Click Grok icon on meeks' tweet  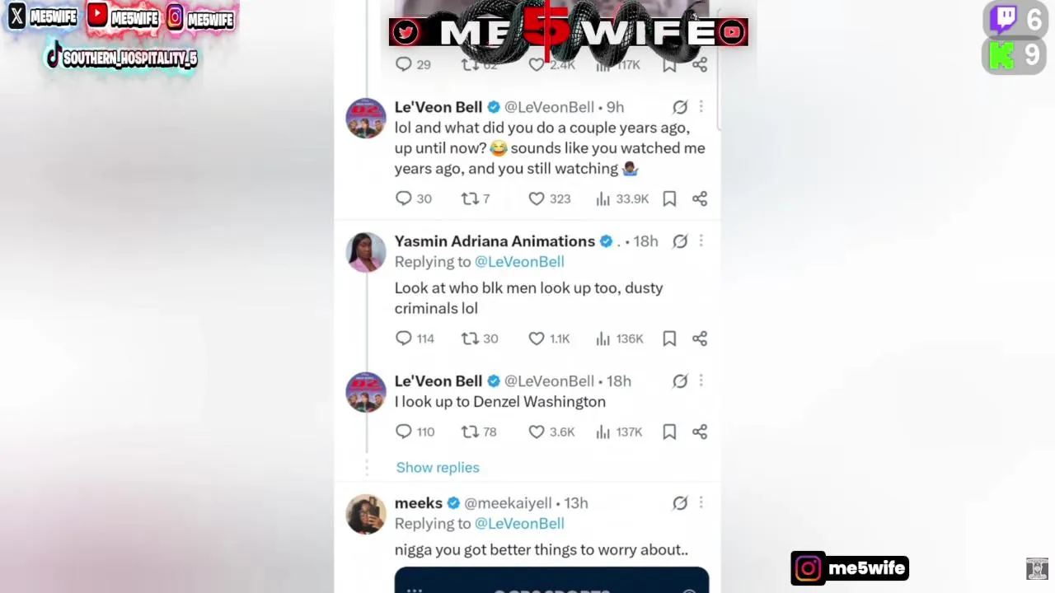tap(680, 502)
